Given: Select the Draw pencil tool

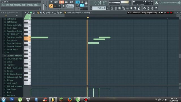Looking at the screenshot, I should coord(38,12).
